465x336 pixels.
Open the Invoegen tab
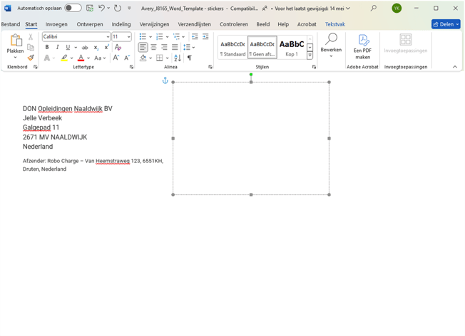point(56,24)
